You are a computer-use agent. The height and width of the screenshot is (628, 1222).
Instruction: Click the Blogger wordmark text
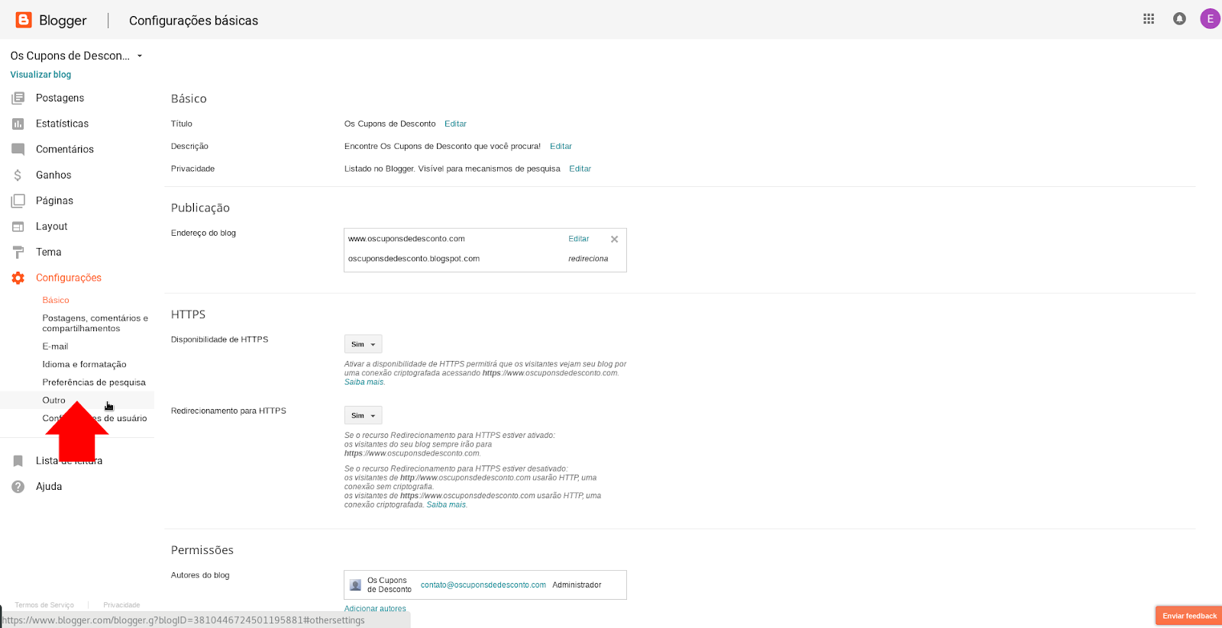point(63,21)
